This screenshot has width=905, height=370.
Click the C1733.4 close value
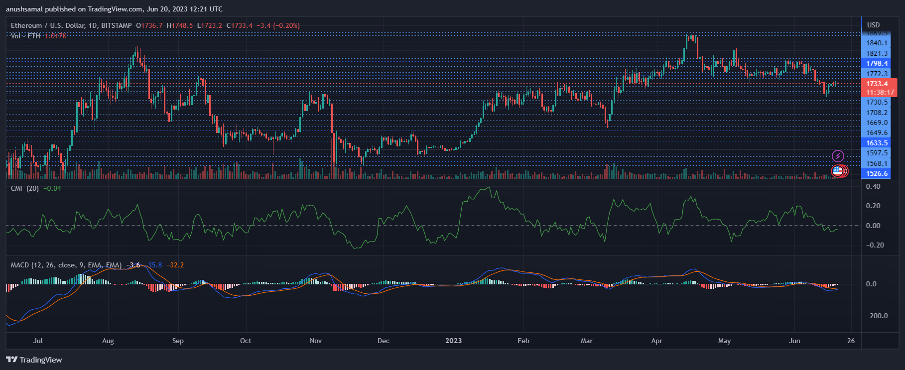tap(240, 25)
